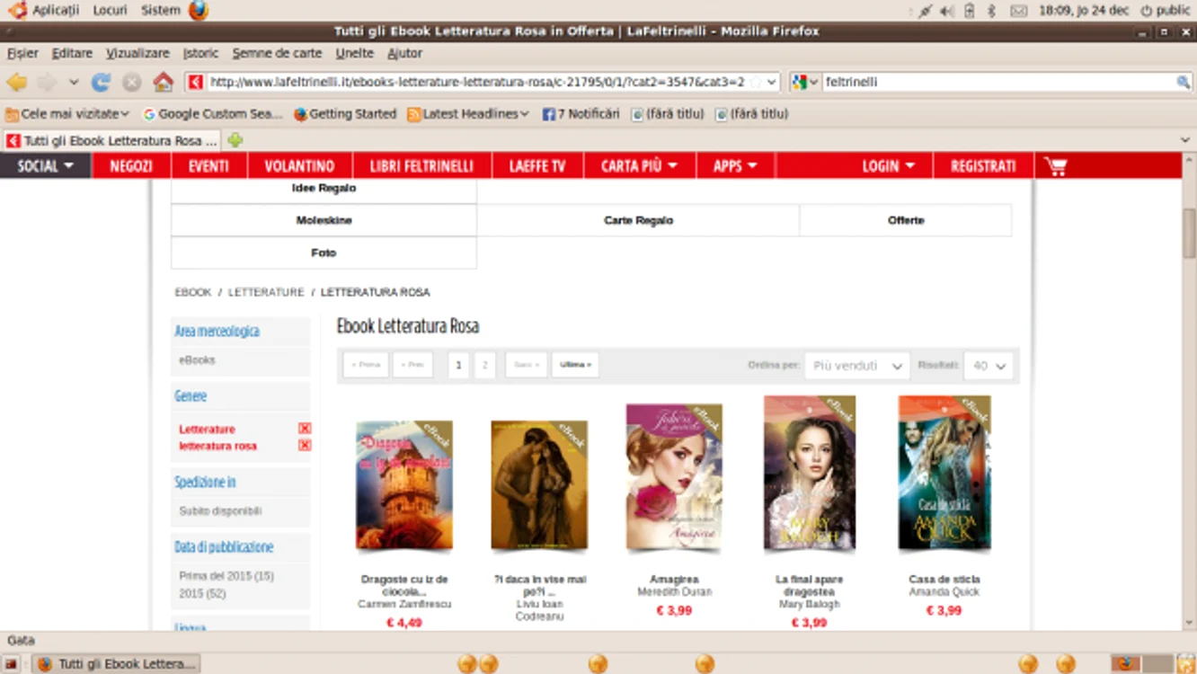Expand the address bar URL dropdown

pyautogui.click(x=771, y=82)
